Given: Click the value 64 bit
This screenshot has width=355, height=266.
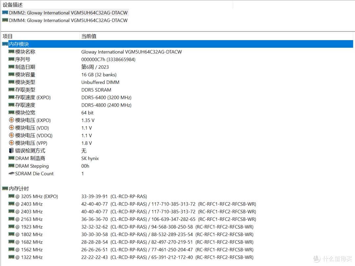Looking at the screenshot, I should pyautogui.click(x=87, y=113).
